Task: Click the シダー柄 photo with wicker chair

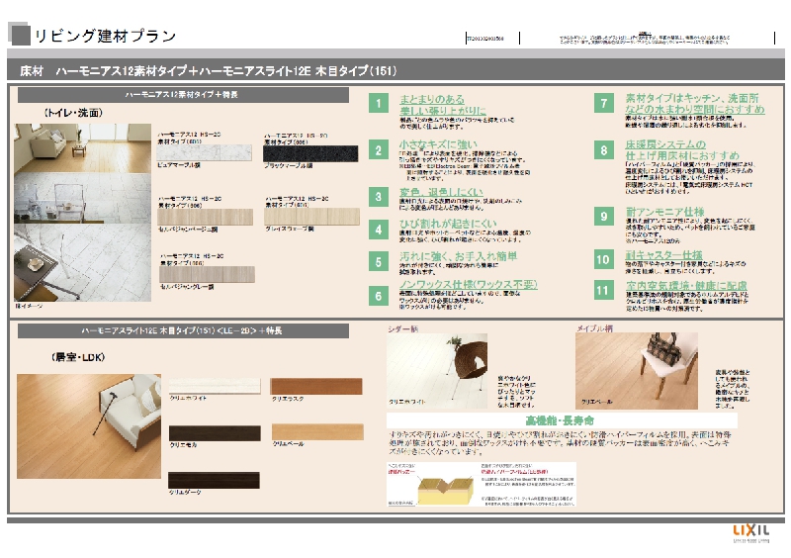Action: click(x=437, y=371)
